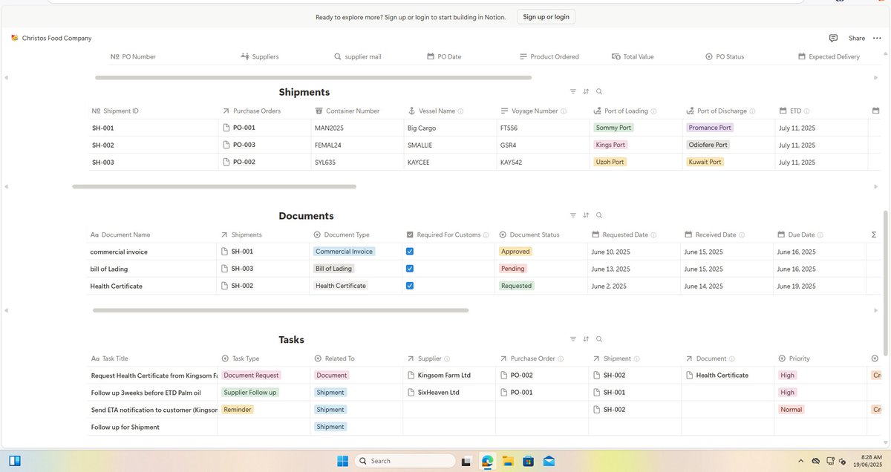This screenshot has height=472, width=891.
Task: Search within the Shipments table
Action: [599, 91]
